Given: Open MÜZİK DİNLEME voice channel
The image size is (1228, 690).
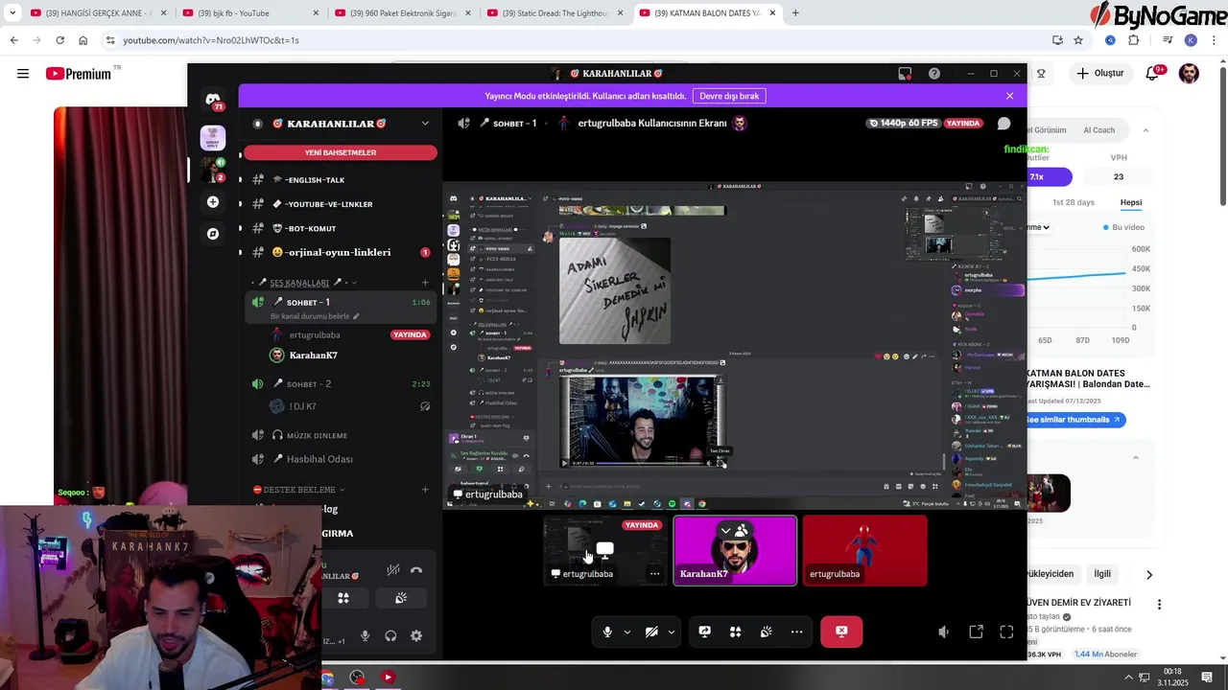Looking at the screenshot, I should click(339, 435).
